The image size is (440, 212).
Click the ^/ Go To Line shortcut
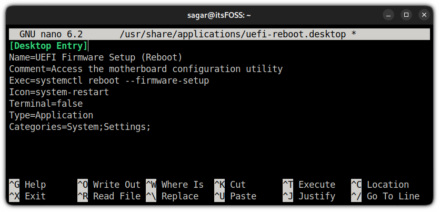(x=385, y=196)
